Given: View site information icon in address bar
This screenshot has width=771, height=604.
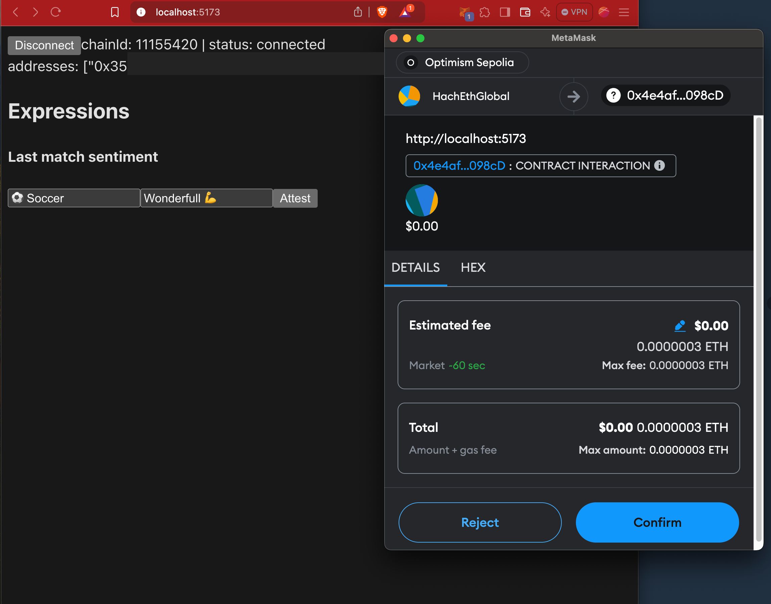Looking at the screenshot, I should [141, 12].
